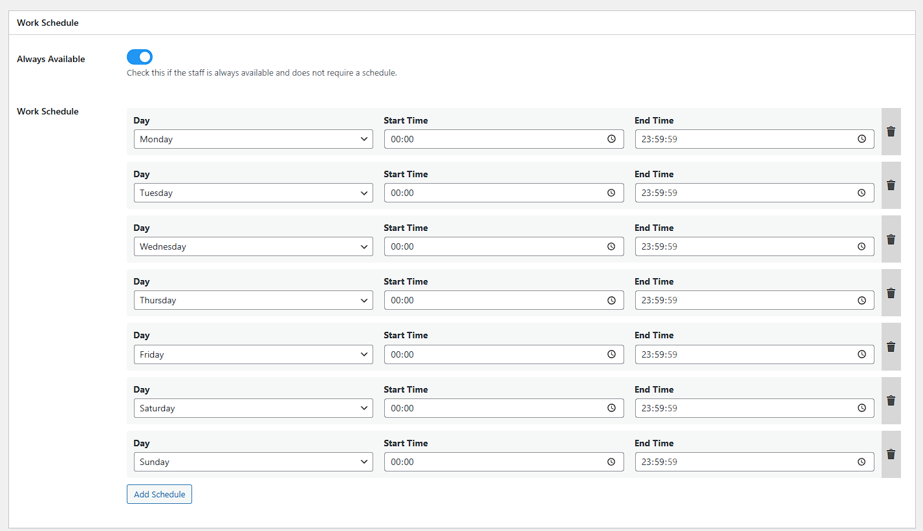Open clock picker for Sunday End Time
Viewport: 923px width, 531px height.
point(862,462)
